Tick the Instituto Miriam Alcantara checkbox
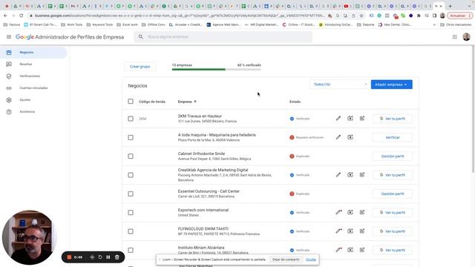 tap(131, 250)
